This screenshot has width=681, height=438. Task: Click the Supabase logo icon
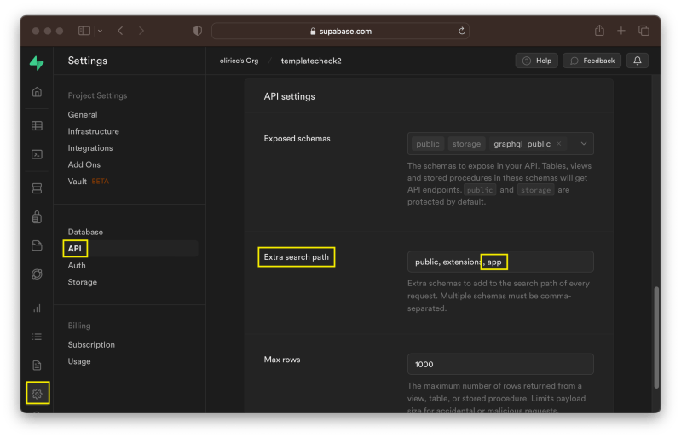37,63
